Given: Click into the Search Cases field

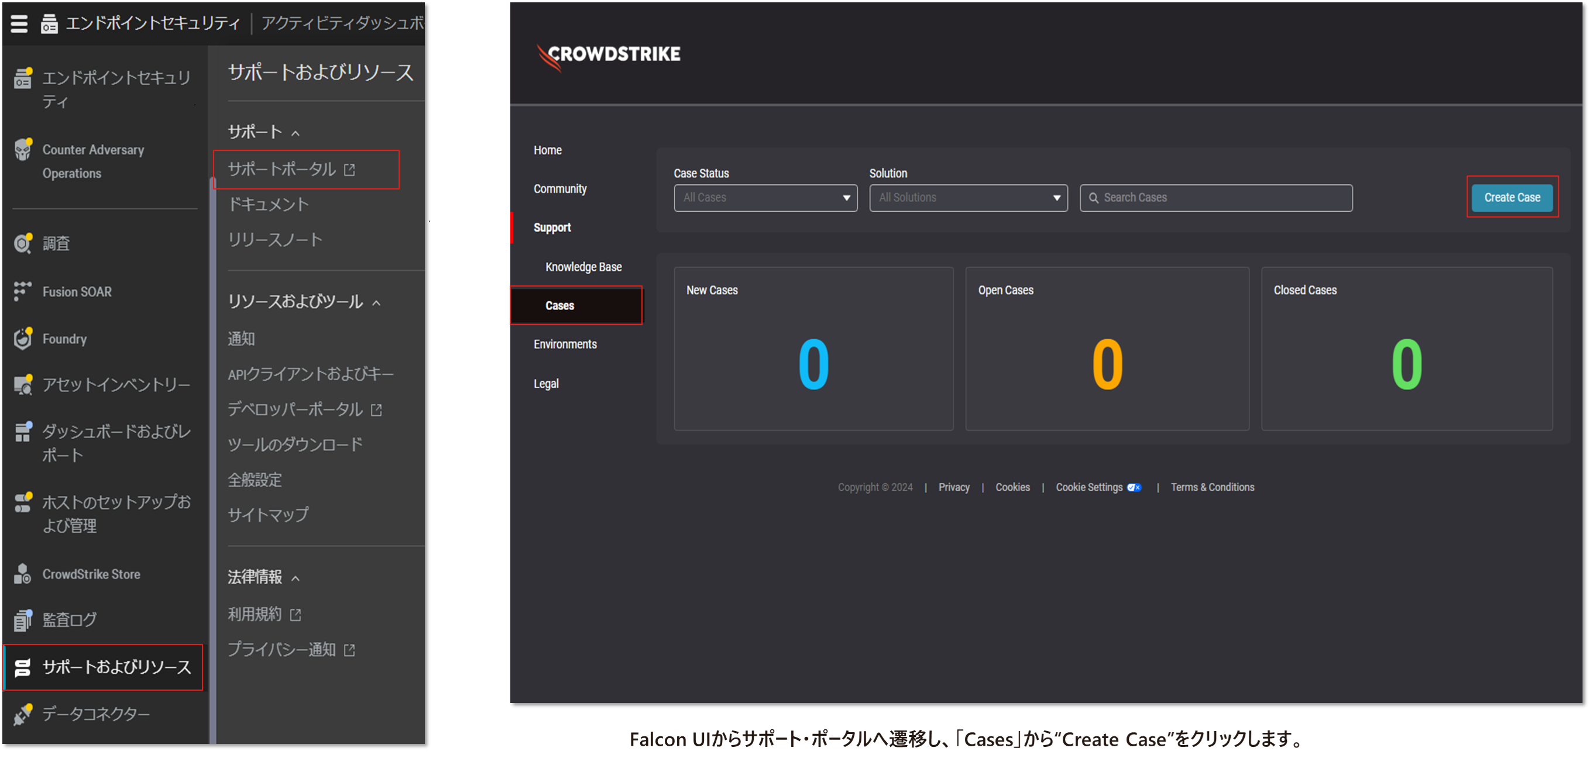Looking at the screenshot, I should pyautogui.click(x=1216, y=198).
